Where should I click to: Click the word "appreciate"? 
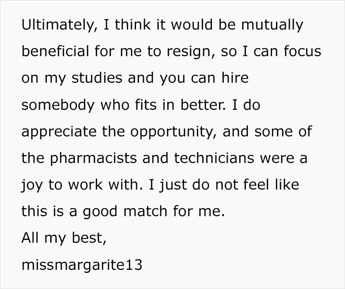59,132
